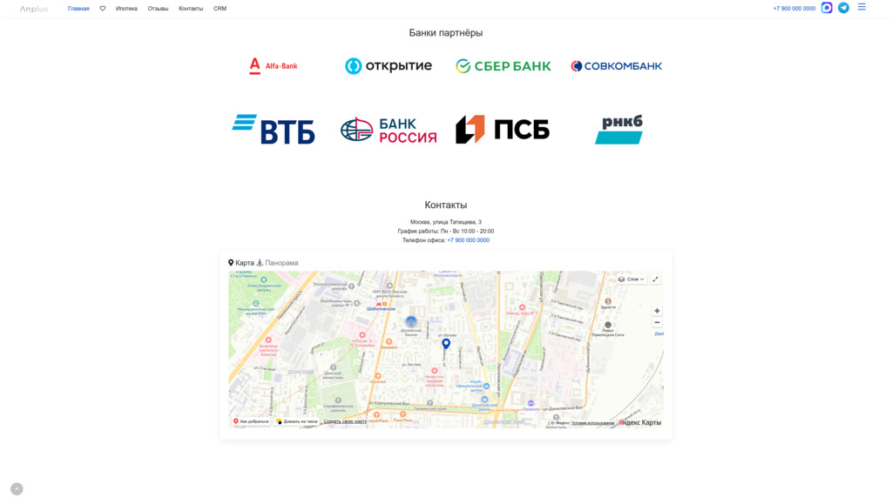Screen dimensions: 892x504
Task: Click the purple messenger icon in header
Action: coord(827,8)
